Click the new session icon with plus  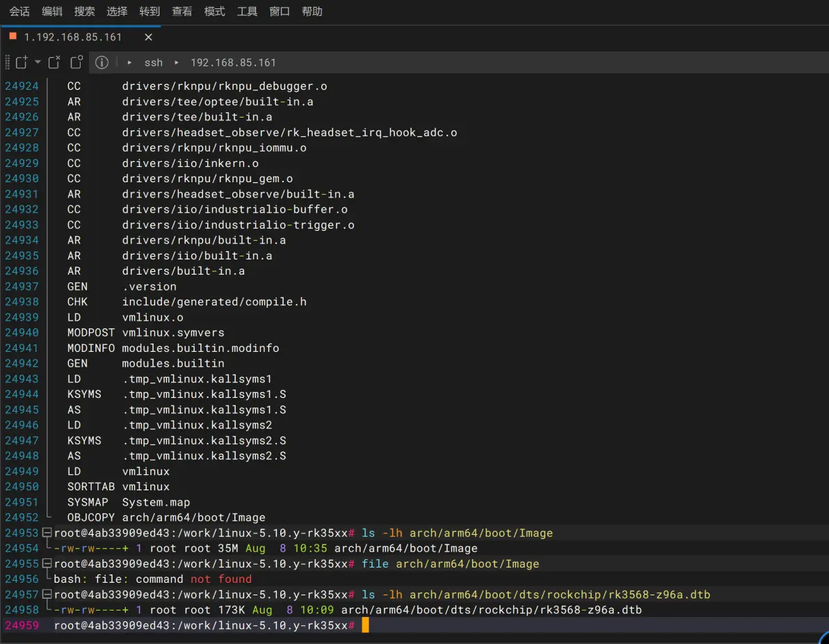22,63
